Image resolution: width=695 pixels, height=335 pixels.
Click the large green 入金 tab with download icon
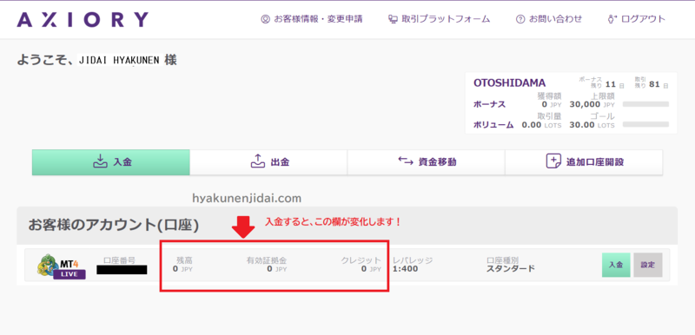coord(111,162)
